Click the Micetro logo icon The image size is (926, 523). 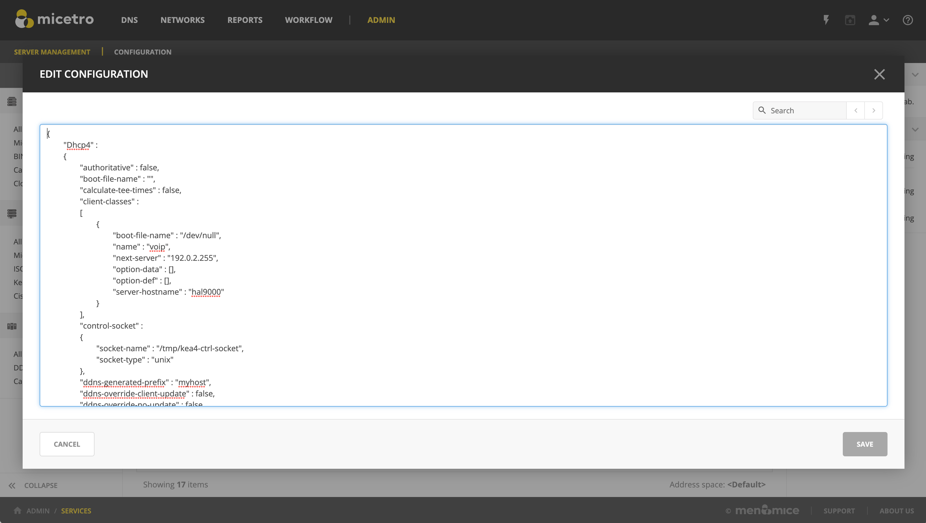pos(24,19)
